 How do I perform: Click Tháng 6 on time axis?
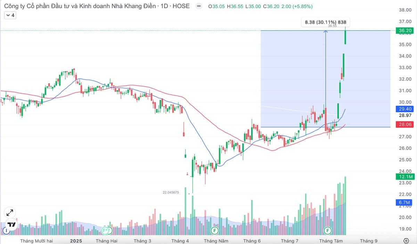tap(252, 241)
